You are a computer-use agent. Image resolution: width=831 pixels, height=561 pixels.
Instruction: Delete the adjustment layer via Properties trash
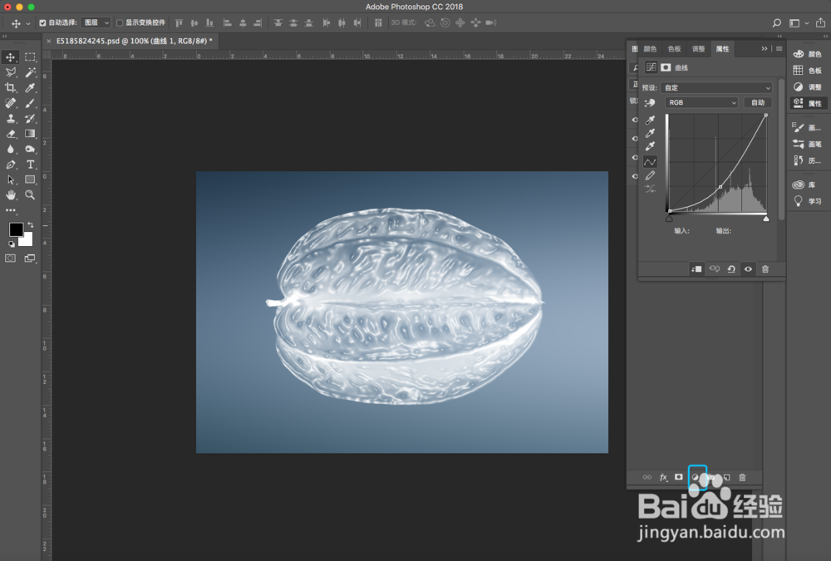[x=765, y=268]
